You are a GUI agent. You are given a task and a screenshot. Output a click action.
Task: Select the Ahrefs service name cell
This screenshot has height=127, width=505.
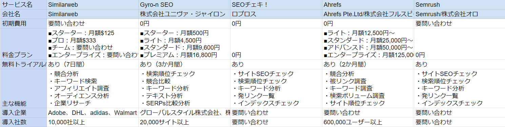tap(368, 5)
